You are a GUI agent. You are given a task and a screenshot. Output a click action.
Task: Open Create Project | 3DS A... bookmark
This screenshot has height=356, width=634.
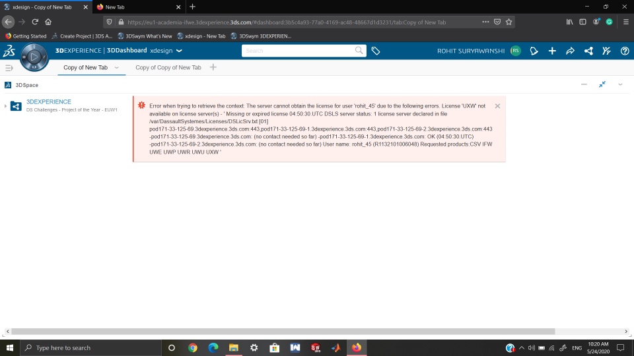pyautogui.click(x=82, y=36)
